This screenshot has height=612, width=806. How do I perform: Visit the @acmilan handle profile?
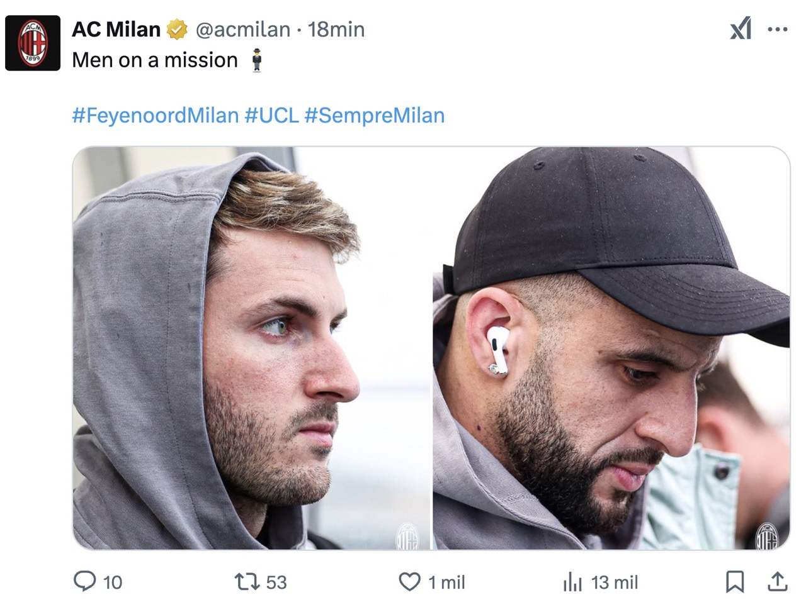coord(243,29)
